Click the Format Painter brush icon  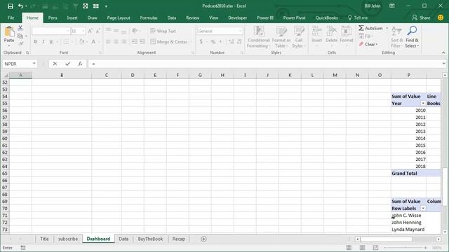pos(20,43)
